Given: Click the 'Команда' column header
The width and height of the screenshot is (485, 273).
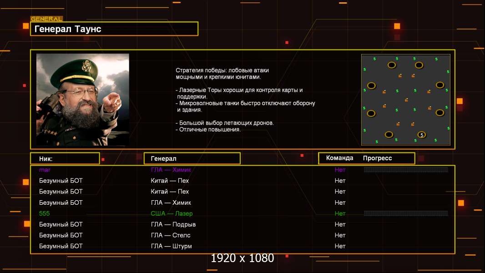Looking at the screenshot, I should coord(339,158).
